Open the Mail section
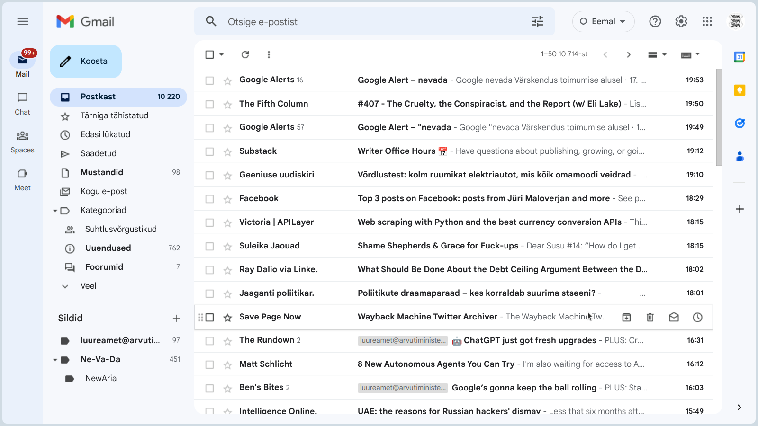Image resolution: width=758 pixels, height=426 pixels. click(x=22, y=64)
